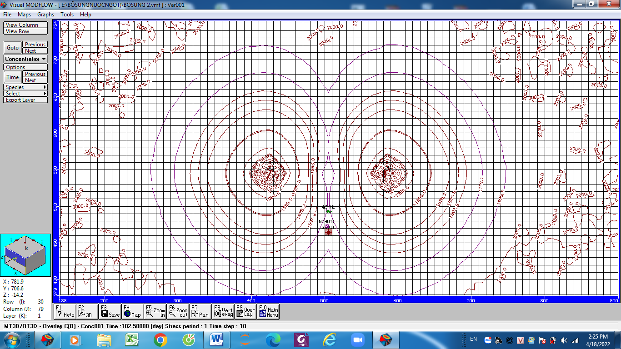Image resolution: width=621 pixels, height=349 pixels.
Task: Open the Tools menu
Action: click(x=67, y=15)
